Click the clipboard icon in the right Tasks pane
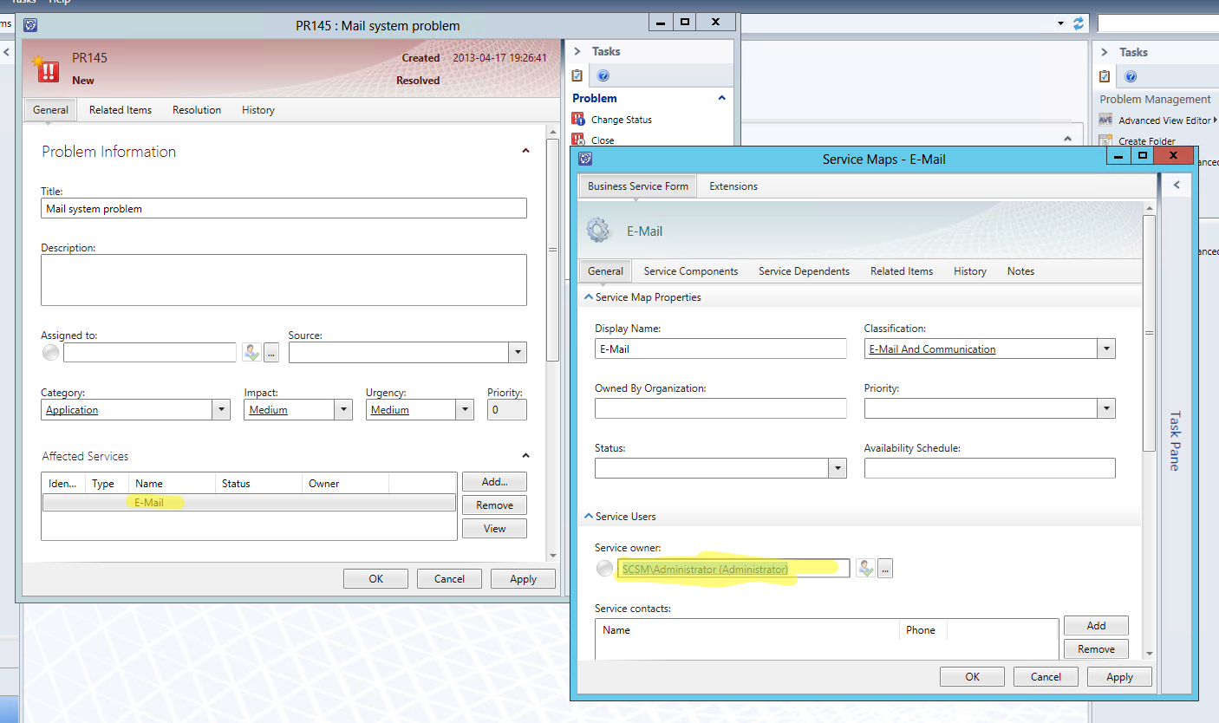The width and height of the screenshot is (1219, 723). click(1105, 77)
